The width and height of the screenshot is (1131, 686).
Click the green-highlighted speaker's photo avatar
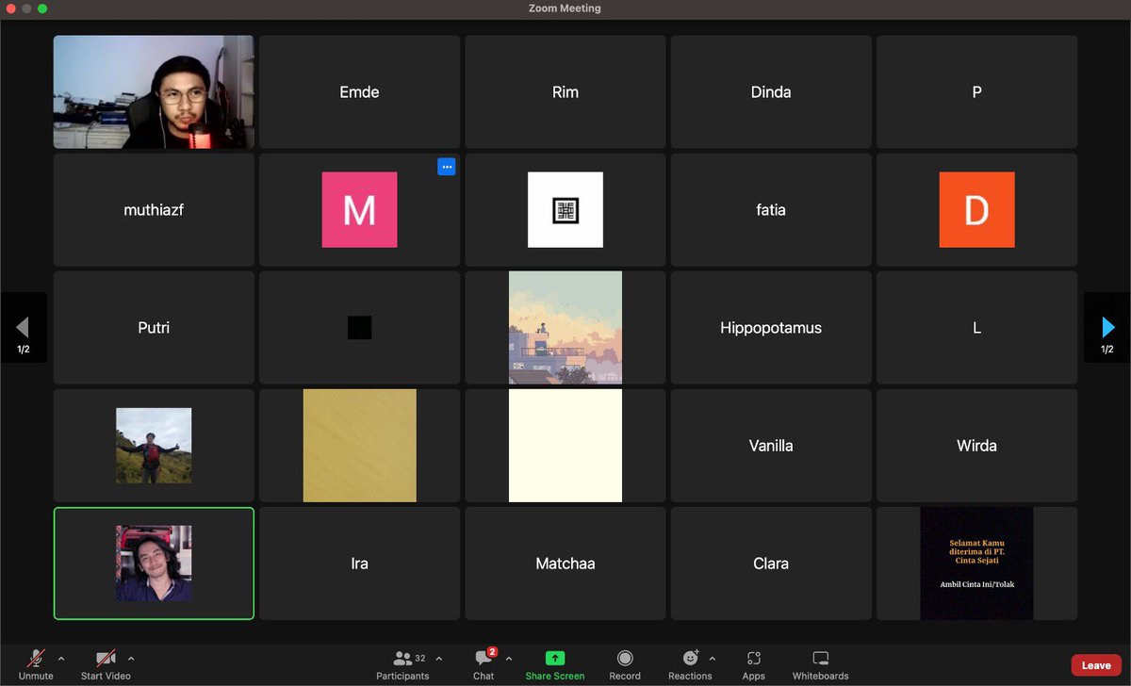(x=154, y=563)
